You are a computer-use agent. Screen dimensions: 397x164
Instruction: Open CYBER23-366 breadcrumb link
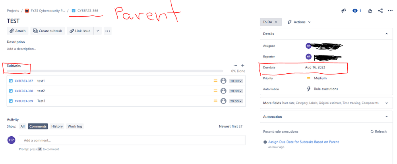[x=88, y=11]
